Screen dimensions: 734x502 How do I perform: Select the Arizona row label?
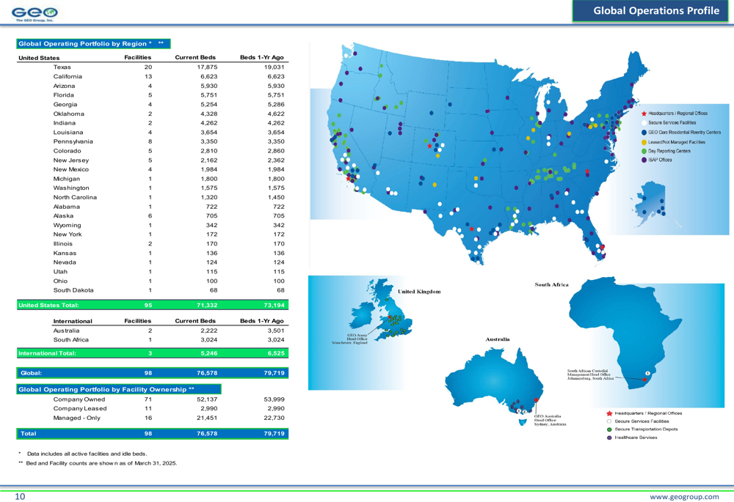click(x=64, y=86)
